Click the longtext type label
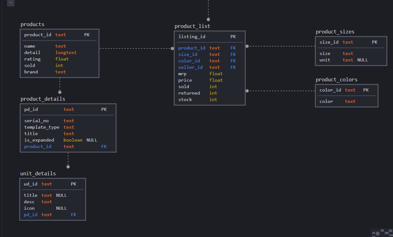393x237 pixels. [66, 52]
